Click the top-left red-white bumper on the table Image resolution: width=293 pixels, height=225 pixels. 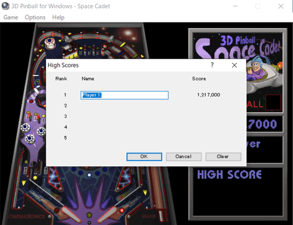[50, 42]
